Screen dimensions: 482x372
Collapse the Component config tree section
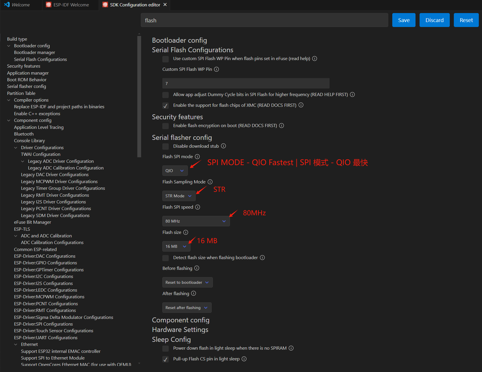9,120
